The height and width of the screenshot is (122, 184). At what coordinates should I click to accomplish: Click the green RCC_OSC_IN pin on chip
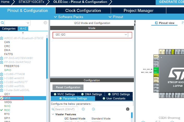156,69
